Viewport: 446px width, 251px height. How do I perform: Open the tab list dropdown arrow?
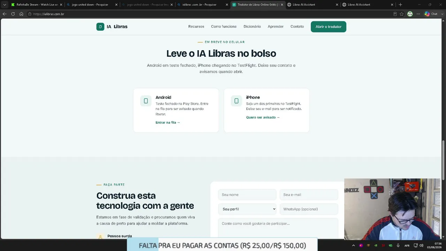coord(5,5)
